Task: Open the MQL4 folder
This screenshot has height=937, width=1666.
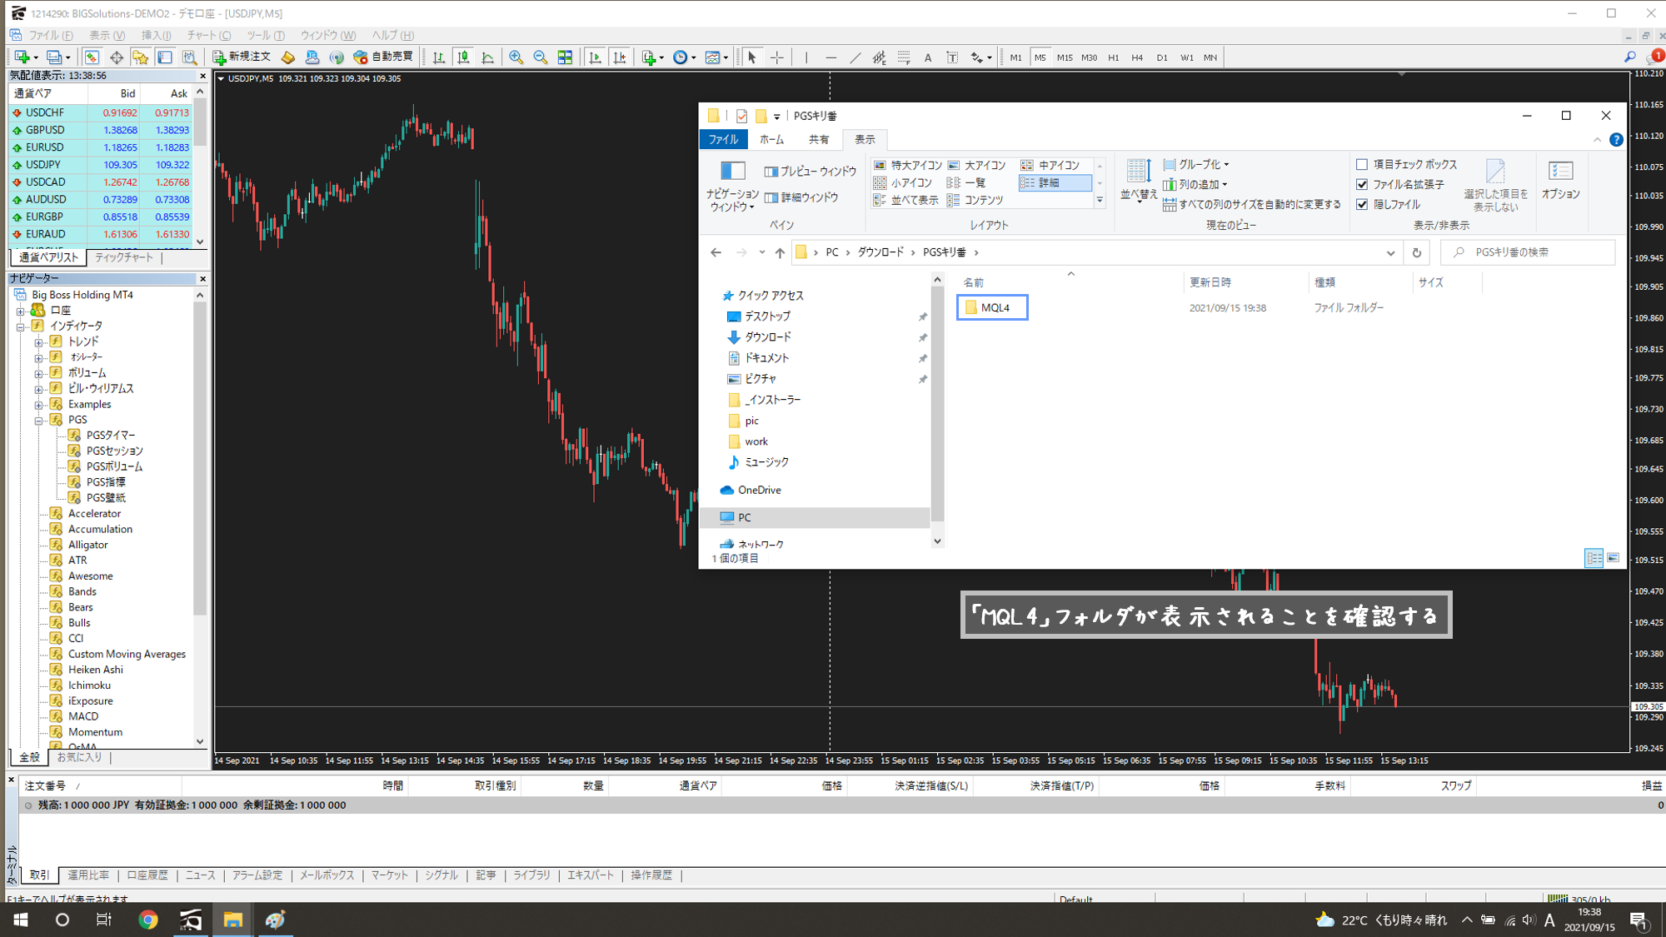Action: point(994,307)
